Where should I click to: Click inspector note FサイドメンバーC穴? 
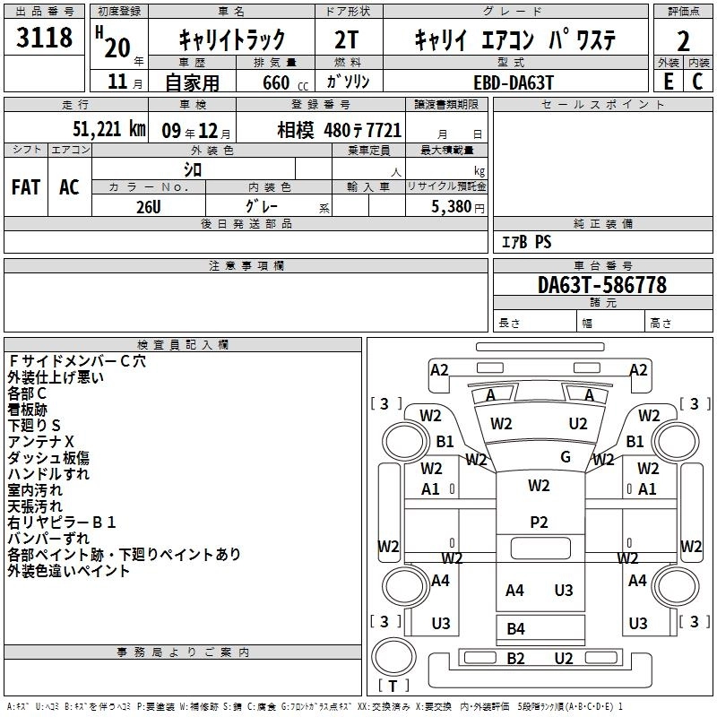point(77,361)
